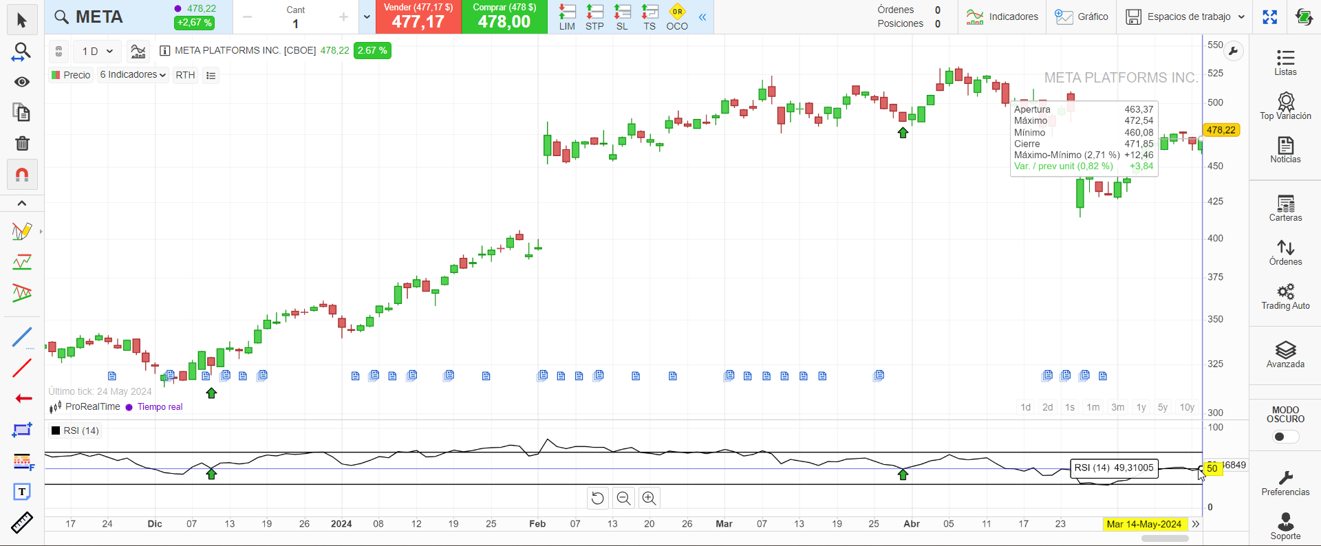Select the cursor pointer tool
This screenshot has height=546, width=1321.
point(22,21)
